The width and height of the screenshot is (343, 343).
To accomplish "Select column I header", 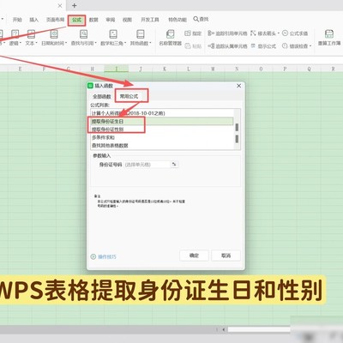I will (x=117, y=69).
